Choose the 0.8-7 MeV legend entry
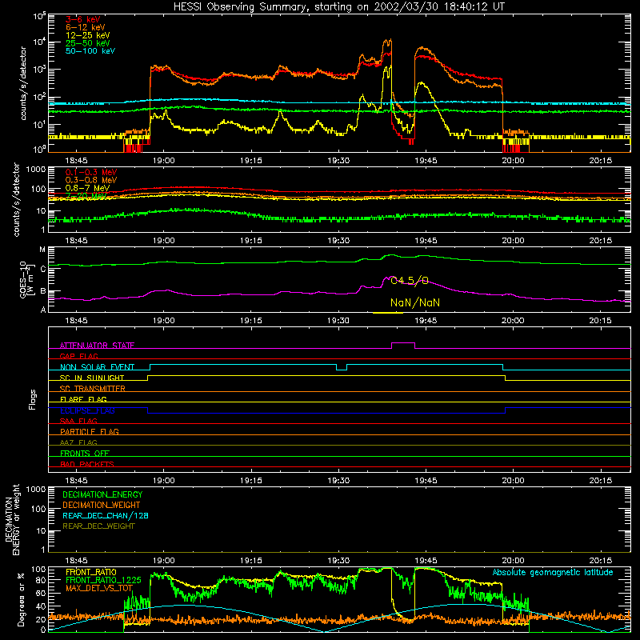Image resolution: width=640 pixels, height=640 pixels. click(x=87, y=188)
